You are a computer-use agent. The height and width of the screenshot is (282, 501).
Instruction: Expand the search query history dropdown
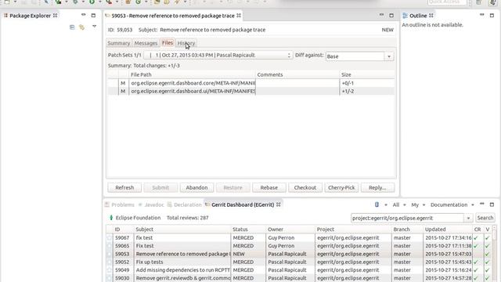[x=468, y=218]
